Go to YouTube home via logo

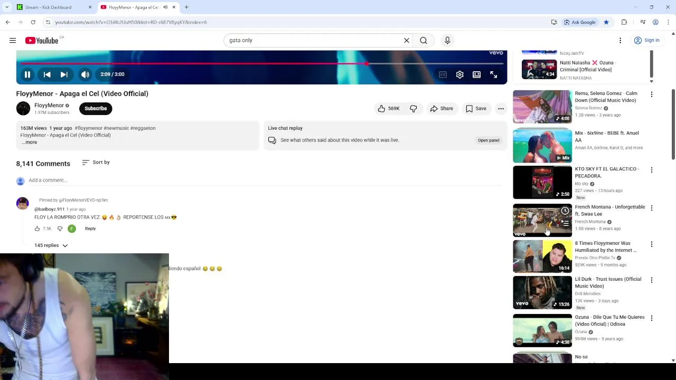(x=42, y=41)
